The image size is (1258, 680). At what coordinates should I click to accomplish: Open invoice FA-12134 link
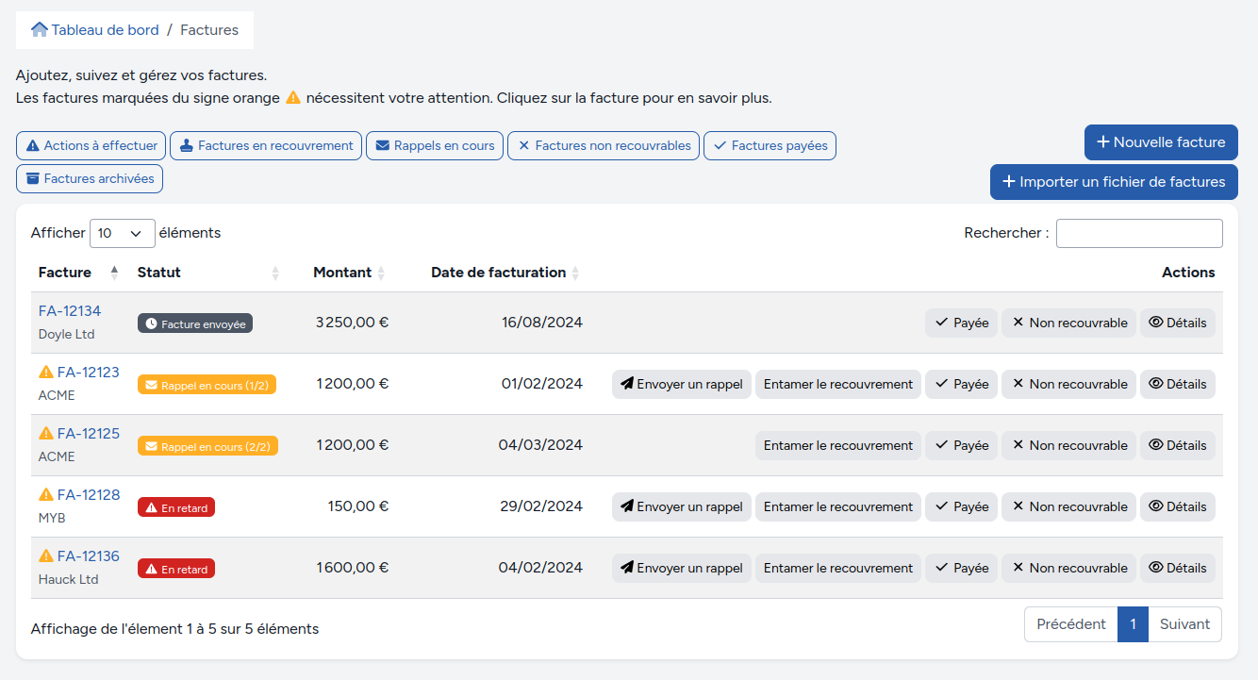[x=70, y=311]
